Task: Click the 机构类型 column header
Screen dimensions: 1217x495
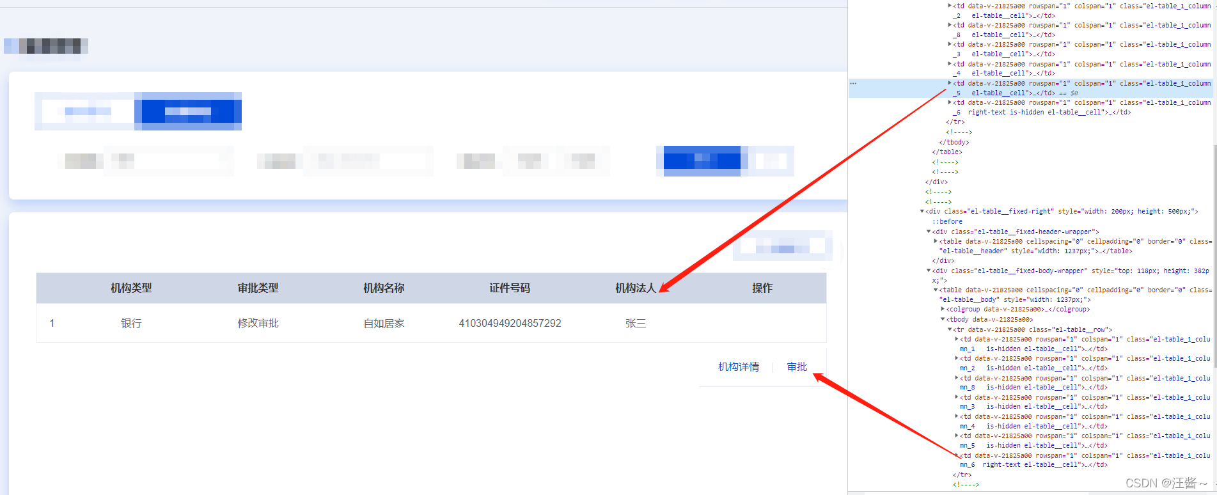Action: coord(131,288)
